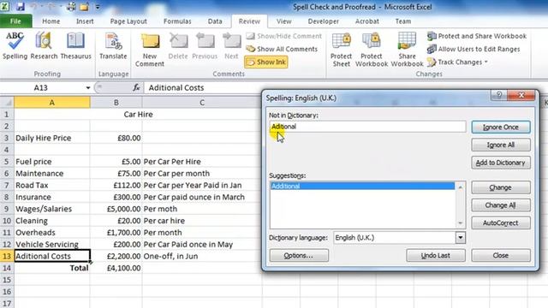The height and width of the screenshot is (308, 548).
Task: Click the Quick Print icon in the title bar
Action: 71,6
